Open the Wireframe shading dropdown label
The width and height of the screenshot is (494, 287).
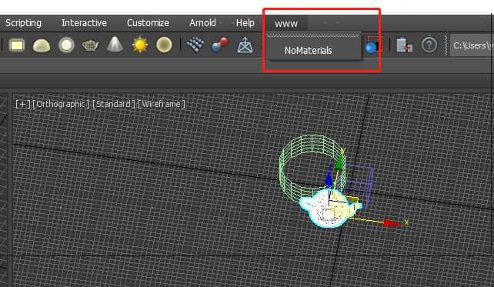point(162,104)
